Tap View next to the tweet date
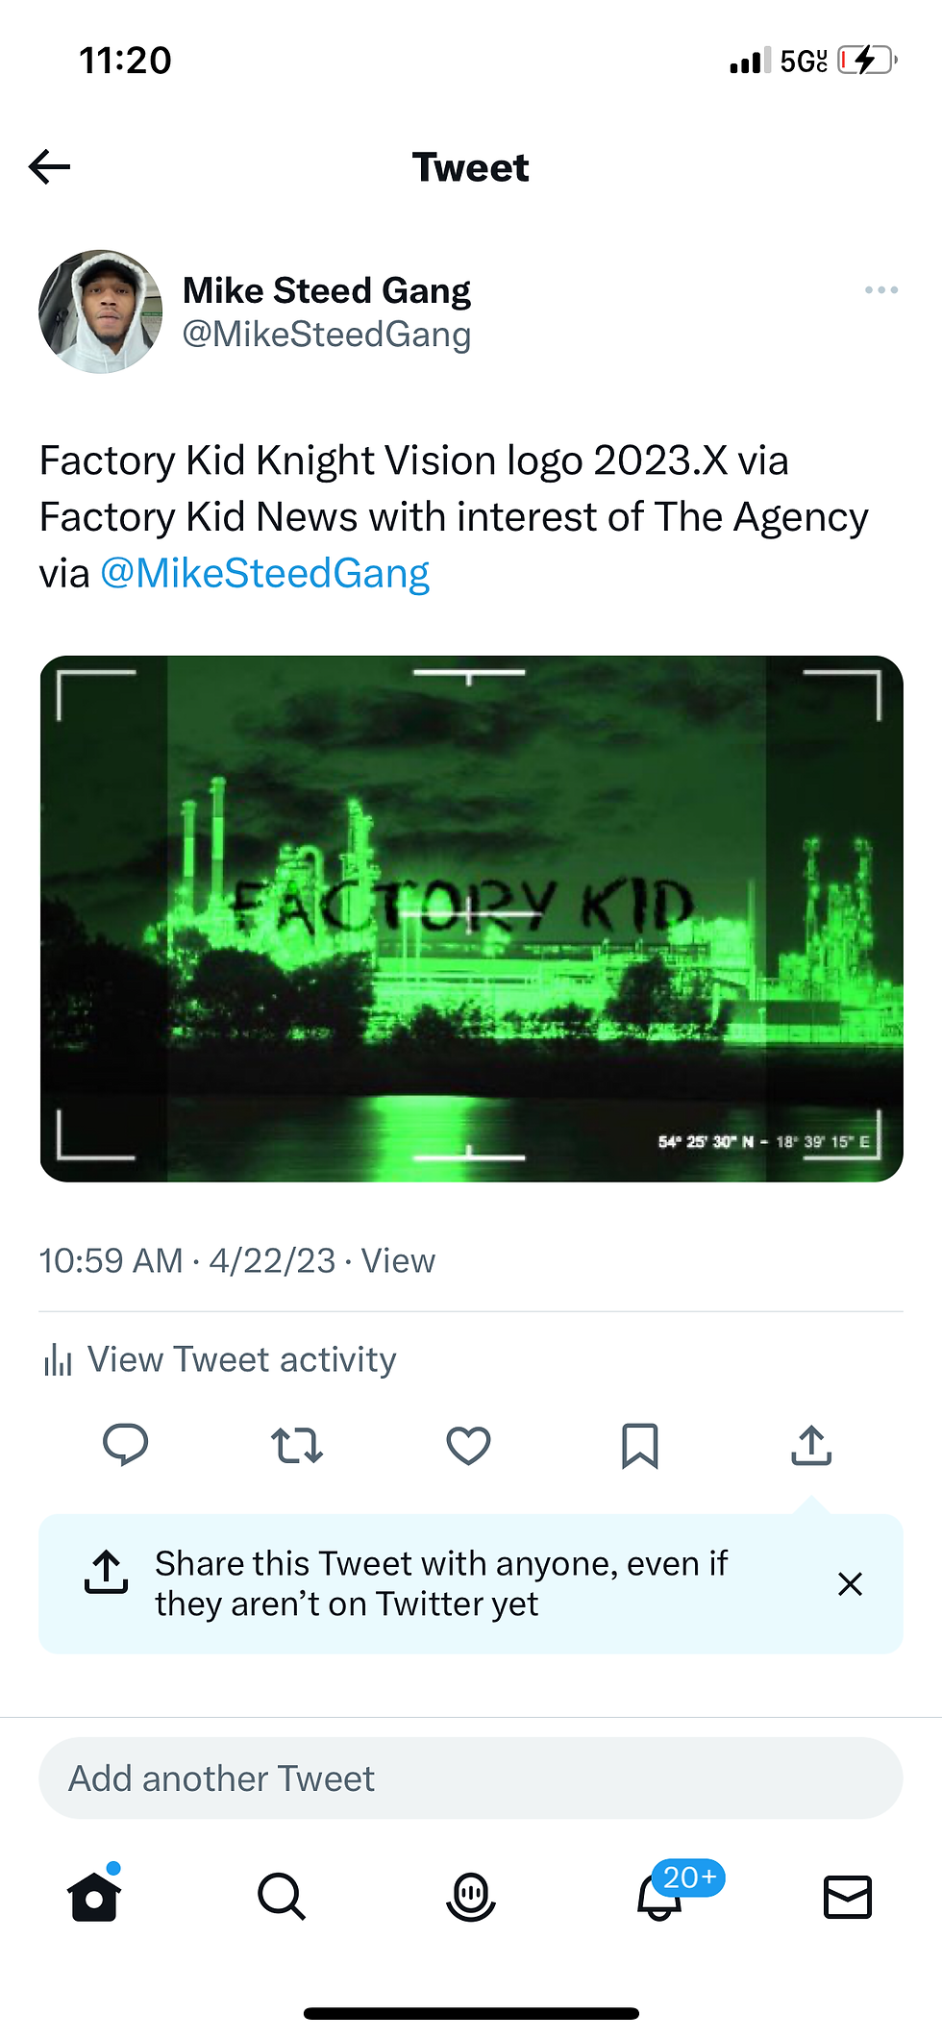 point(398,1260)
